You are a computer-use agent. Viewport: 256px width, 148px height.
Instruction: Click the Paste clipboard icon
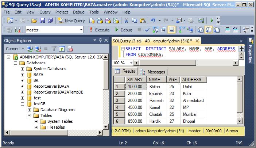pos(143,20)
